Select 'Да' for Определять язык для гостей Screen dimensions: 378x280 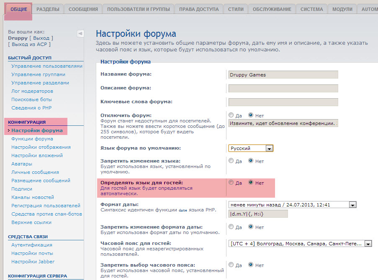[x=231, y=183]
